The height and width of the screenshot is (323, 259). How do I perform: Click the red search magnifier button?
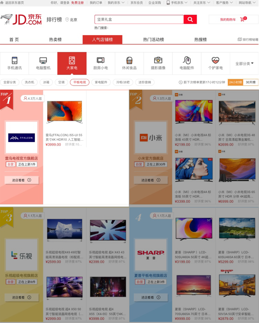coord(190,19)
